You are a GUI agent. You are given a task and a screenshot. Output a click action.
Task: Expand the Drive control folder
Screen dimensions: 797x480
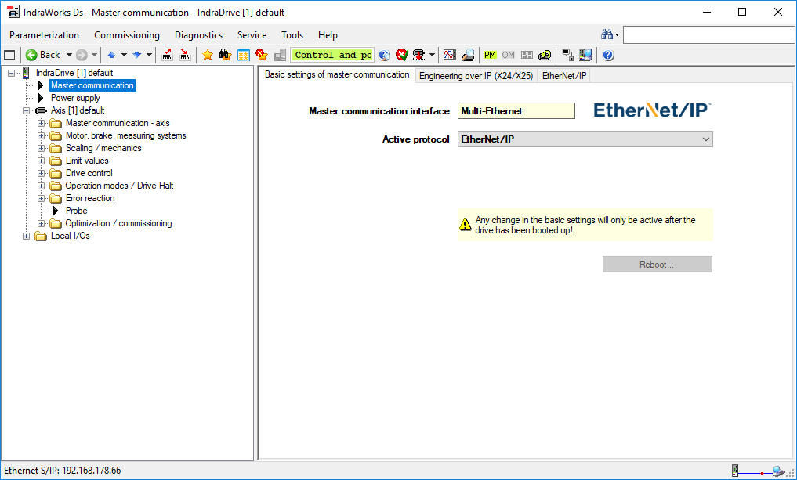pyautogui.click(x=42, y=173)
